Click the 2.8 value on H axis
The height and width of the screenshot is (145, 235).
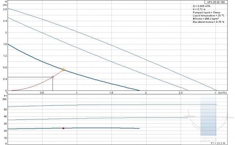pyautogui.click(x=5, y=9)
